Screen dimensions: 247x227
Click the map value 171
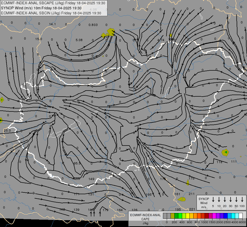pos(77,194)
